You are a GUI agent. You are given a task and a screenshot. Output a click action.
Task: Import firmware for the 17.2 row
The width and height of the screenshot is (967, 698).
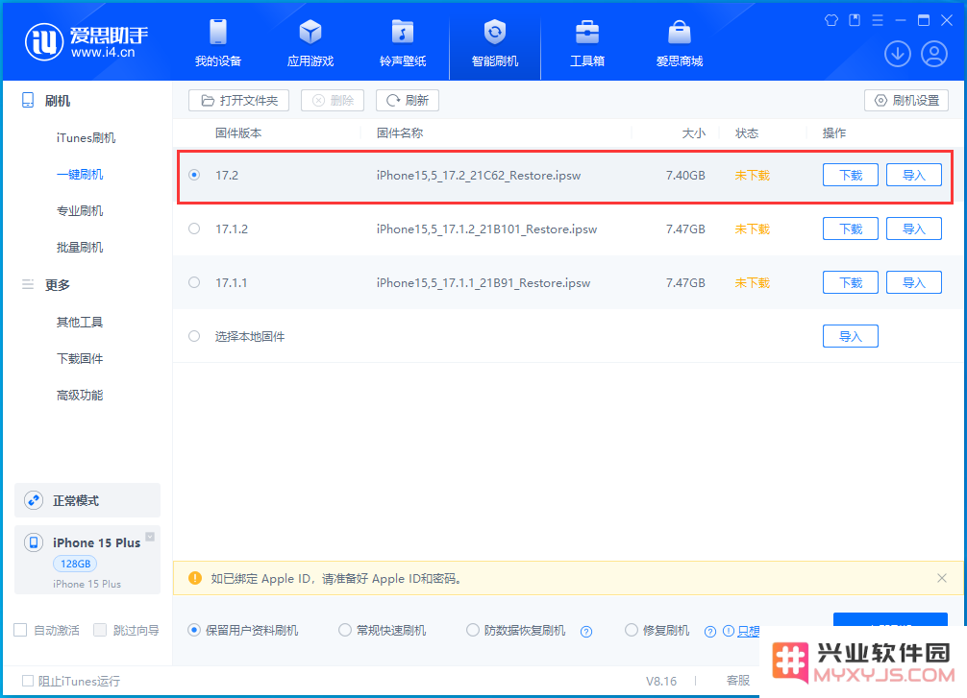pyautogui.click(x=914, y=175)
